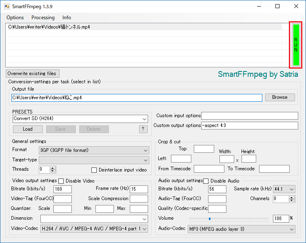Click the Crop Width field
Viewport: 306px width, 243px height.
(227, 159)
